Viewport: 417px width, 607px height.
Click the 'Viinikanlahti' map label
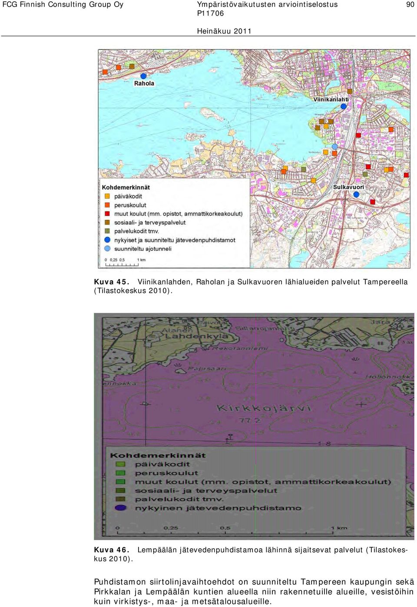tap(331, 99)
